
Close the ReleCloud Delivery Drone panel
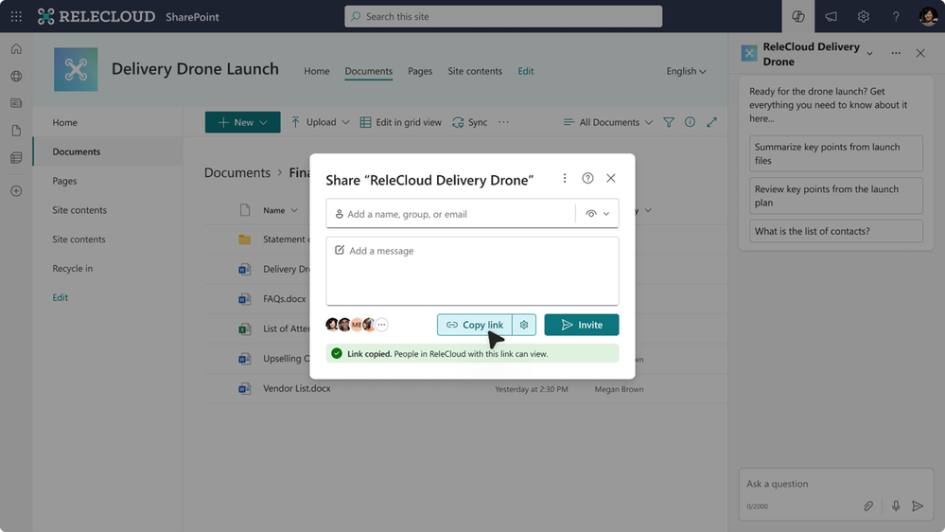(x=920, y=53)
